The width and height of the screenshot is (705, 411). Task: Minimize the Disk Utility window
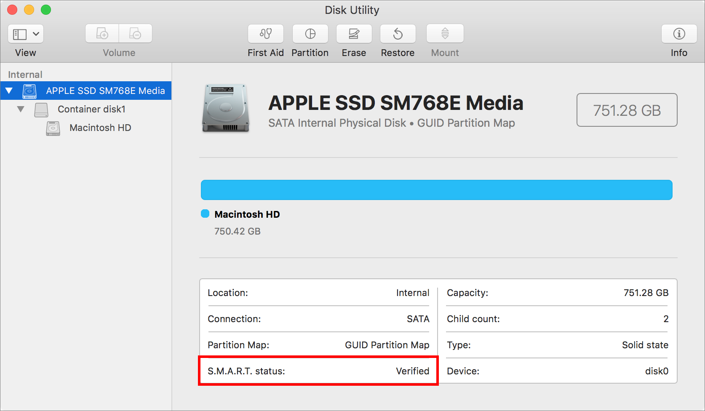[29, 10]
